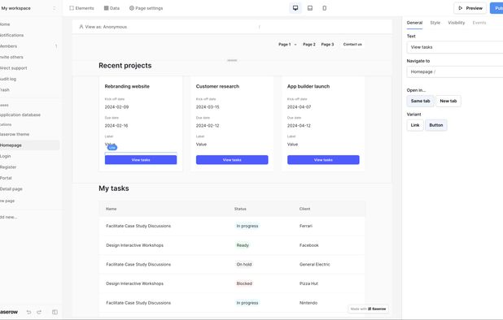
Task: Click Invite others in the sidebar
Action: point(11,57)
